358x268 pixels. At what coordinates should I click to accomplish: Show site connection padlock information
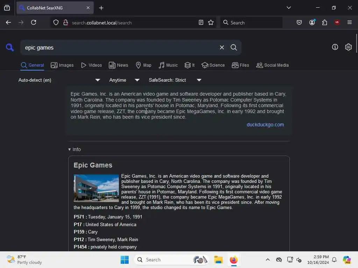click(x=66, y=23)
